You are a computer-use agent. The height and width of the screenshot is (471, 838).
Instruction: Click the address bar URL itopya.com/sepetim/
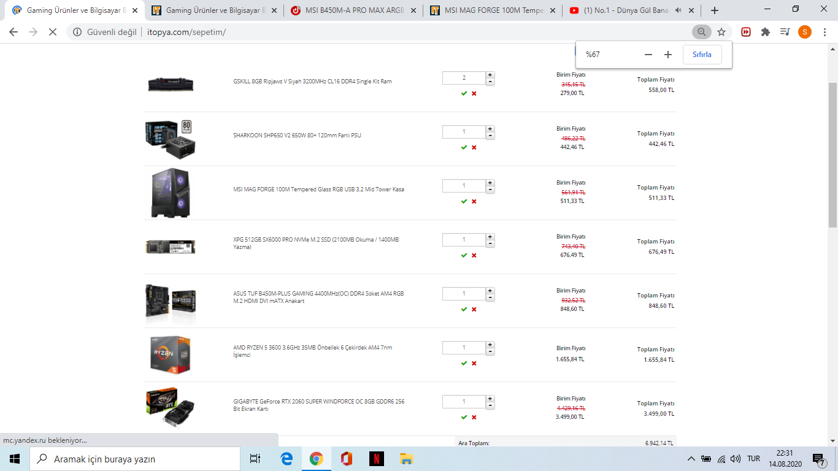186,32
